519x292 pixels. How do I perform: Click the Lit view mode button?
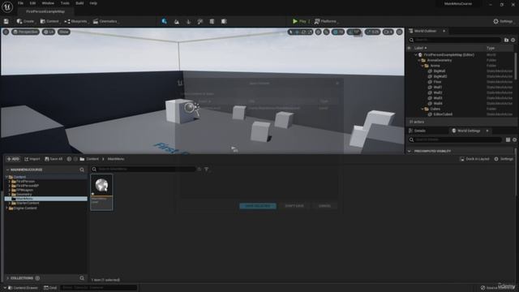click(49, 32)
